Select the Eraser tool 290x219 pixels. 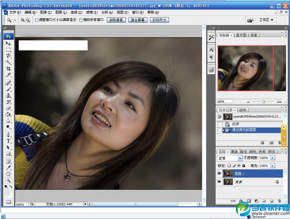point(8,108)
